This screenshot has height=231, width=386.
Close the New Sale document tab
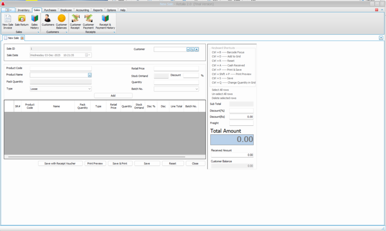[22, 38]
